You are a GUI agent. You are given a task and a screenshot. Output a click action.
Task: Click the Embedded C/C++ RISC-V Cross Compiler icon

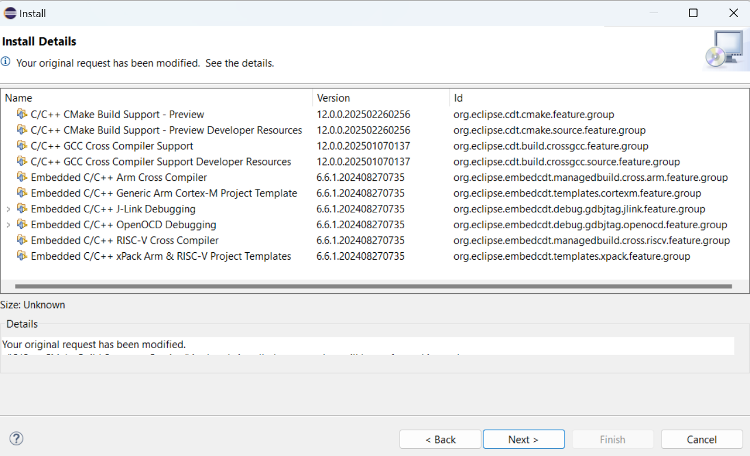click(x=23, y=240)
